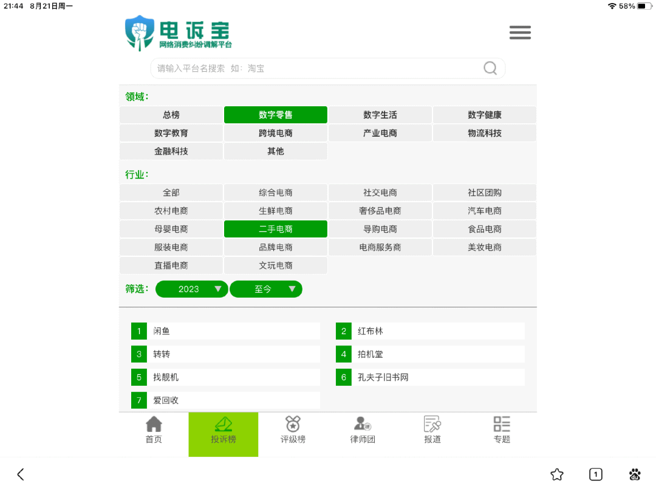Choose 社区团购 industry filter
656x492 pixels.
(x=485, y=193)
